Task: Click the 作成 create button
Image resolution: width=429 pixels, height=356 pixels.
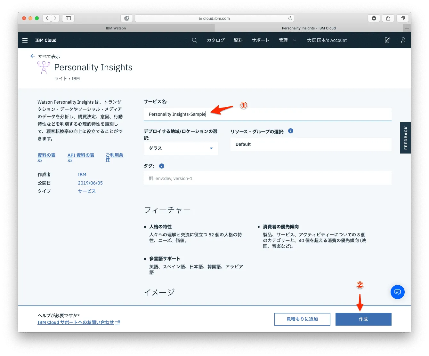Action: (x=363, y=319)
